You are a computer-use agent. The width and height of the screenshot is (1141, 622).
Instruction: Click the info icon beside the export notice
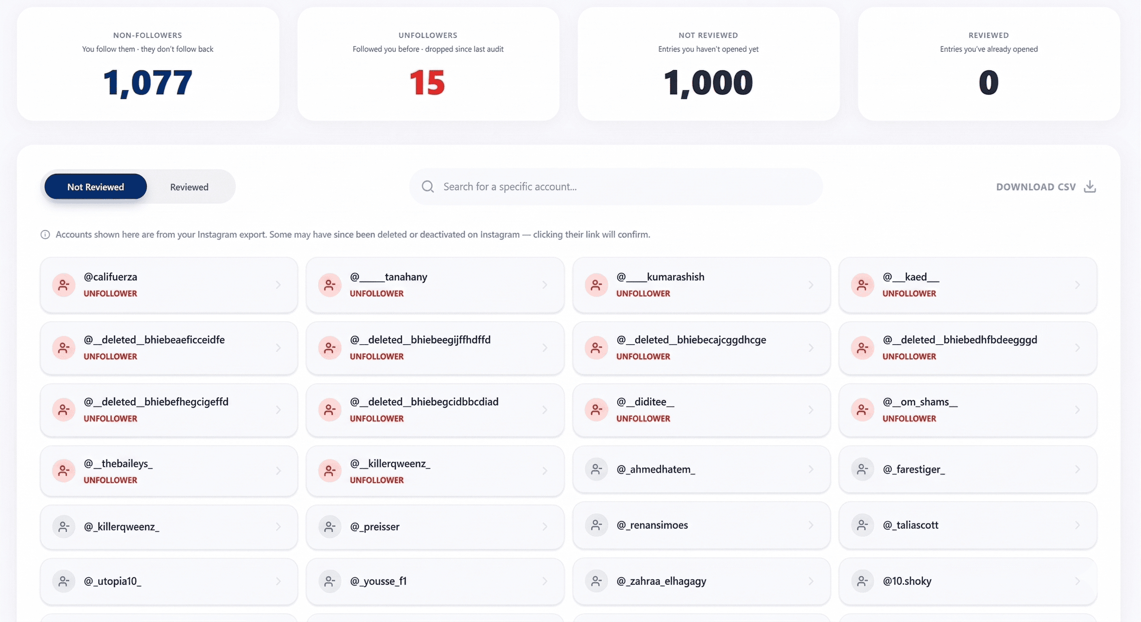(45, 234)
